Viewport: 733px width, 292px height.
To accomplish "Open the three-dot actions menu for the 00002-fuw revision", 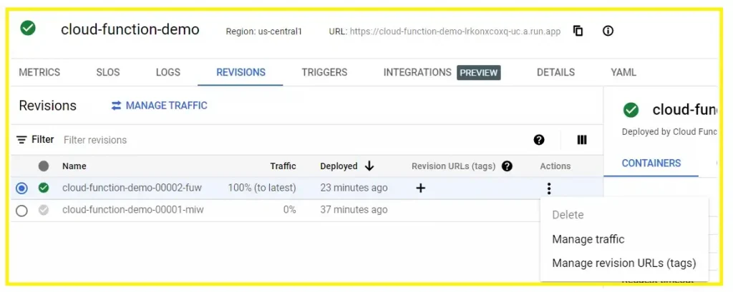I will point(549,188).
